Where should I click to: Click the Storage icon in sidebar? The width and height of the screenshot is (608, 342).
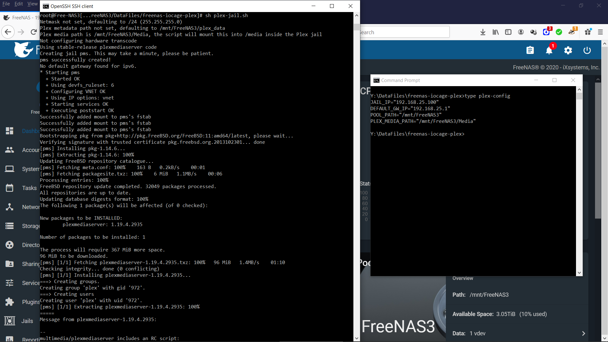tap(9, 226)
